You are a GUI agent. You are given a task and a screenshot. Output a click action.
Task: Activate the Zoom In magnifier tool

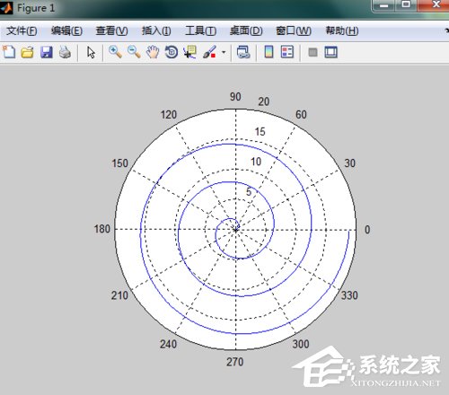(115, 52)
